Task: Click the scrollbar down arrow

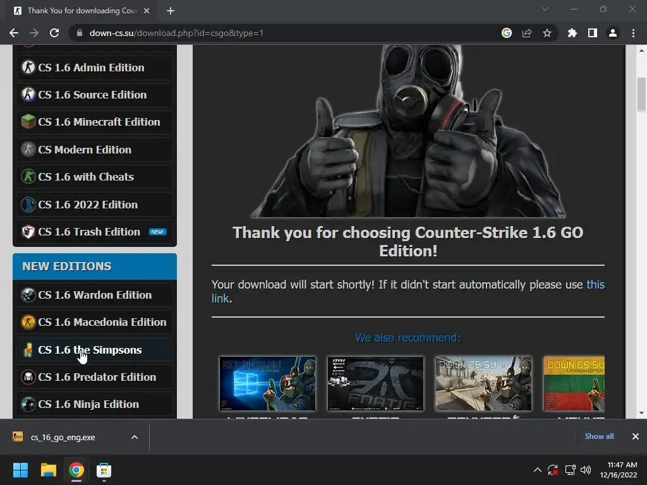Action: coord(641,413)
